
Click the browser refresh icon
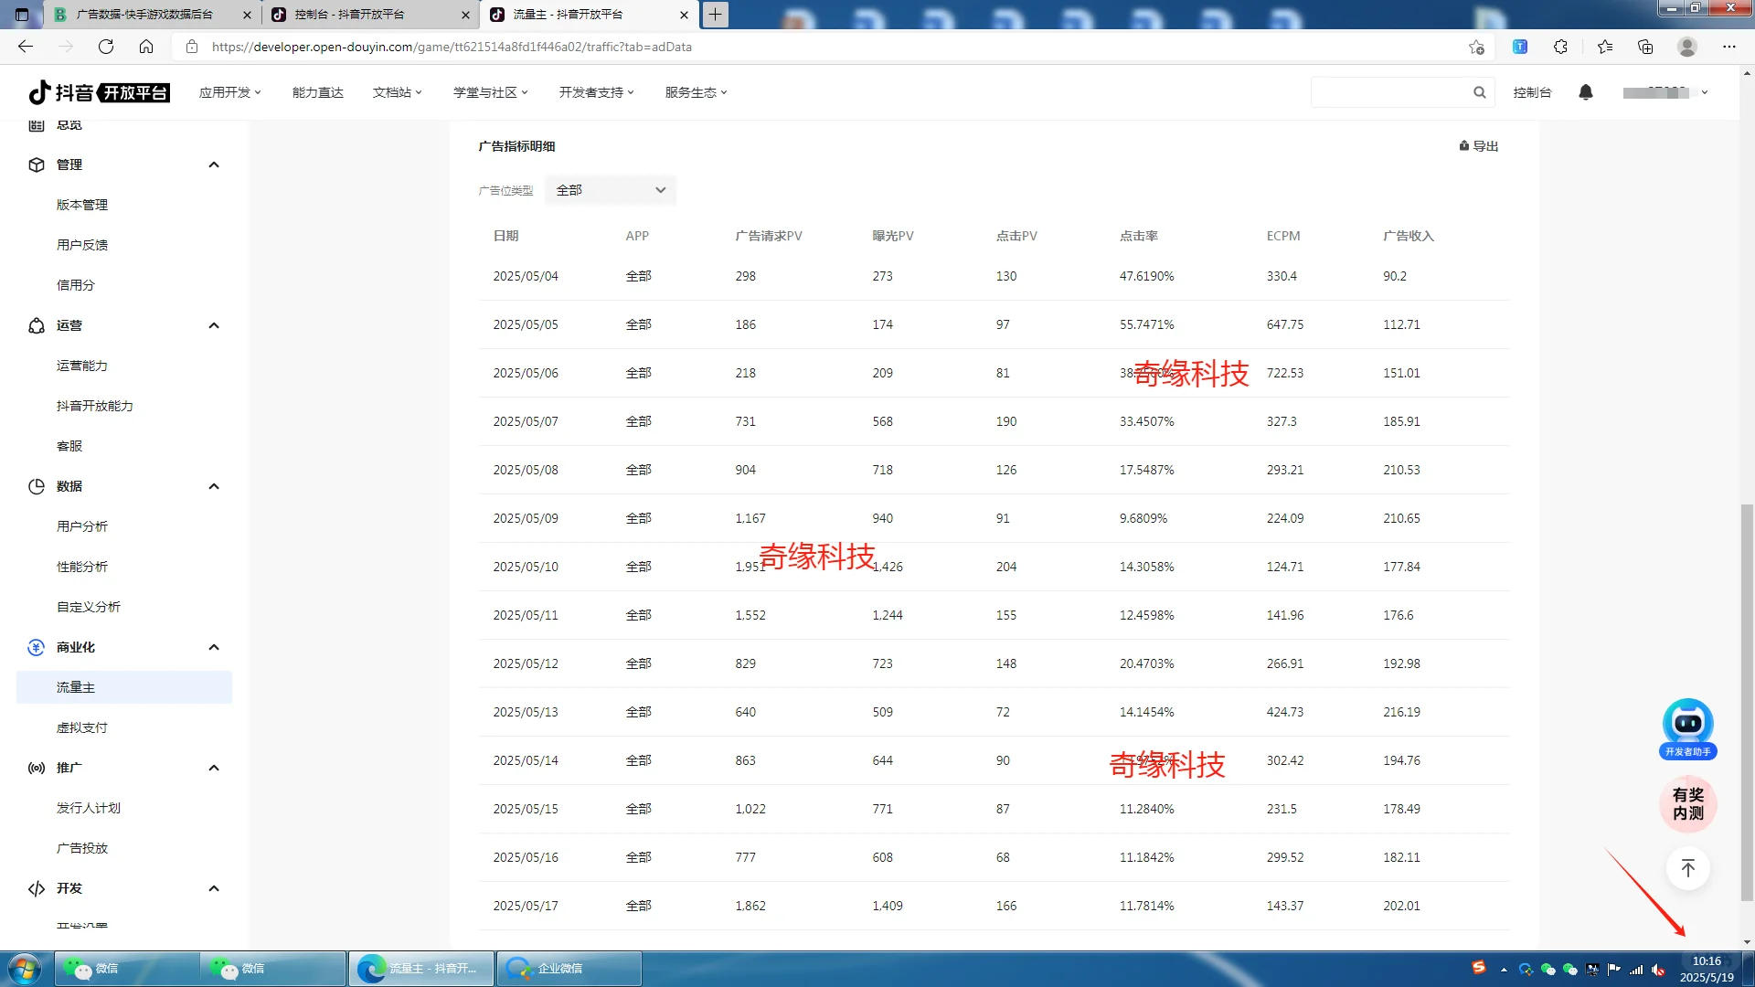click(x=106, y=47)
